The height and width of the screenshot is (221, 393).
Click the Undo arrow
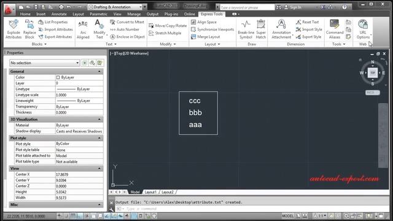(x=69, y=7)
